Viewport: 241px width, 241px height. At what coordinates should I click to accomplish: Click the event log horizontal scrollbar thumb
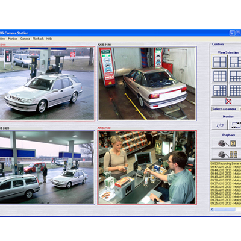point(225,210)
